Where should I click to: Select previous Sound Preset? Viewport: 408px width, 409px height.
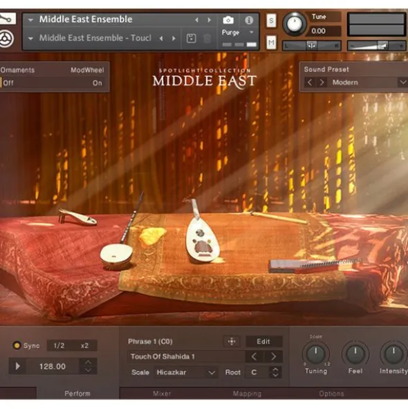(310, 82)
